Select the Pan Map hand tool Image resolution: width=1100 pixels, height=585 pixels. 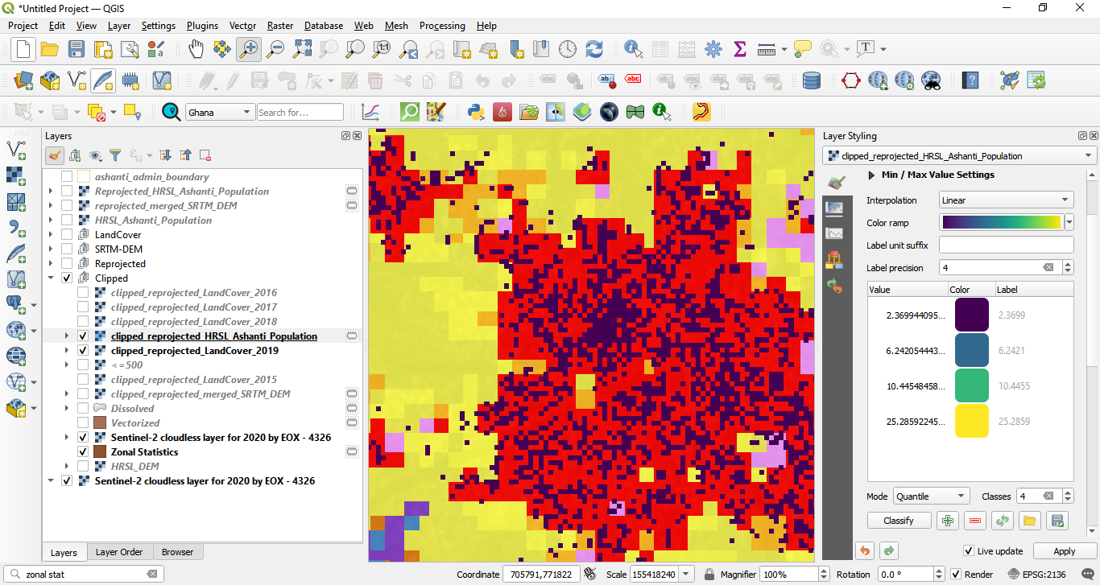(x=196, y=49)
